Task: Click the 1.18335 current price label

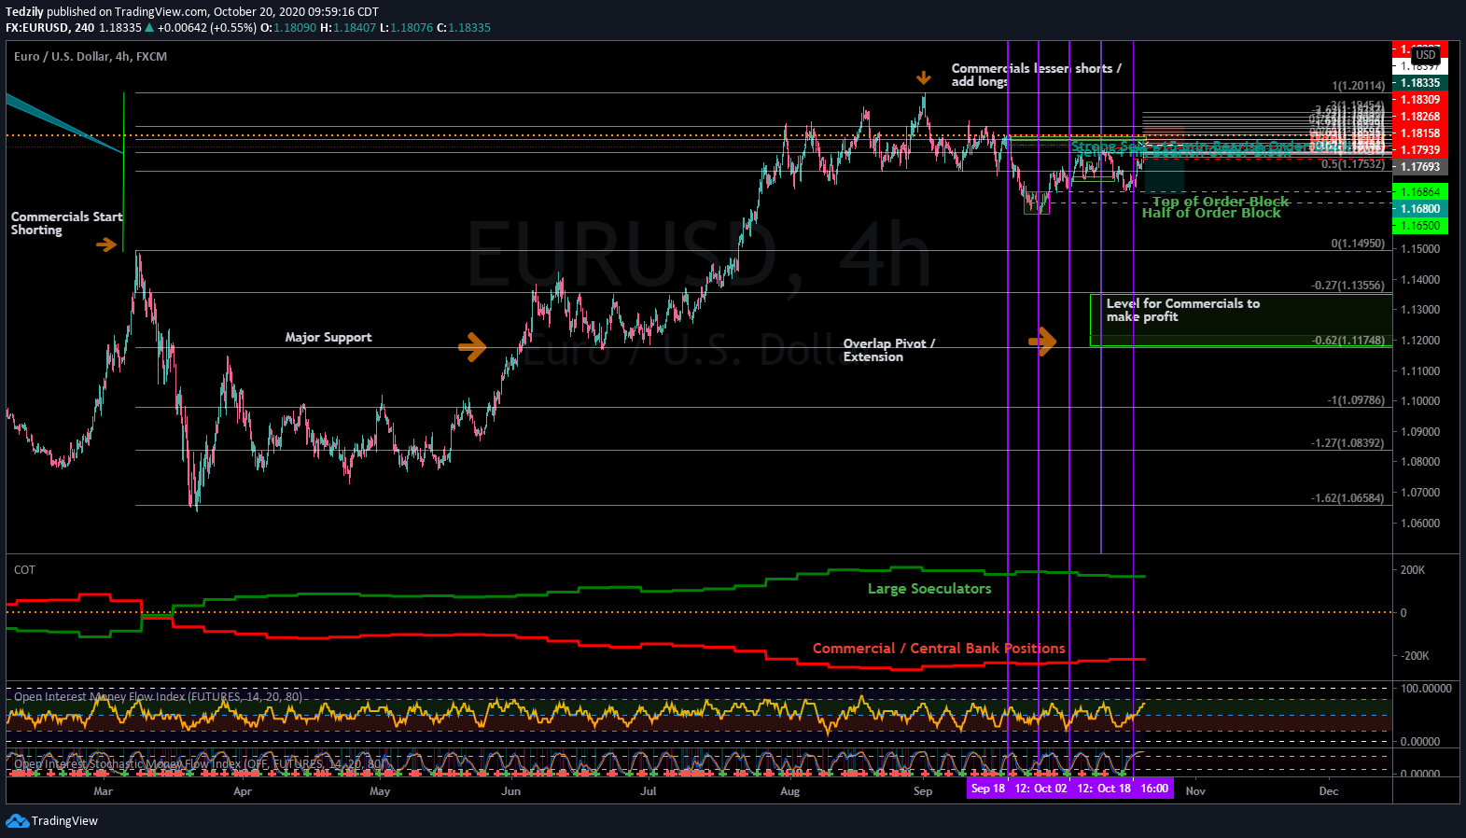Action: tap(1420, 83)
